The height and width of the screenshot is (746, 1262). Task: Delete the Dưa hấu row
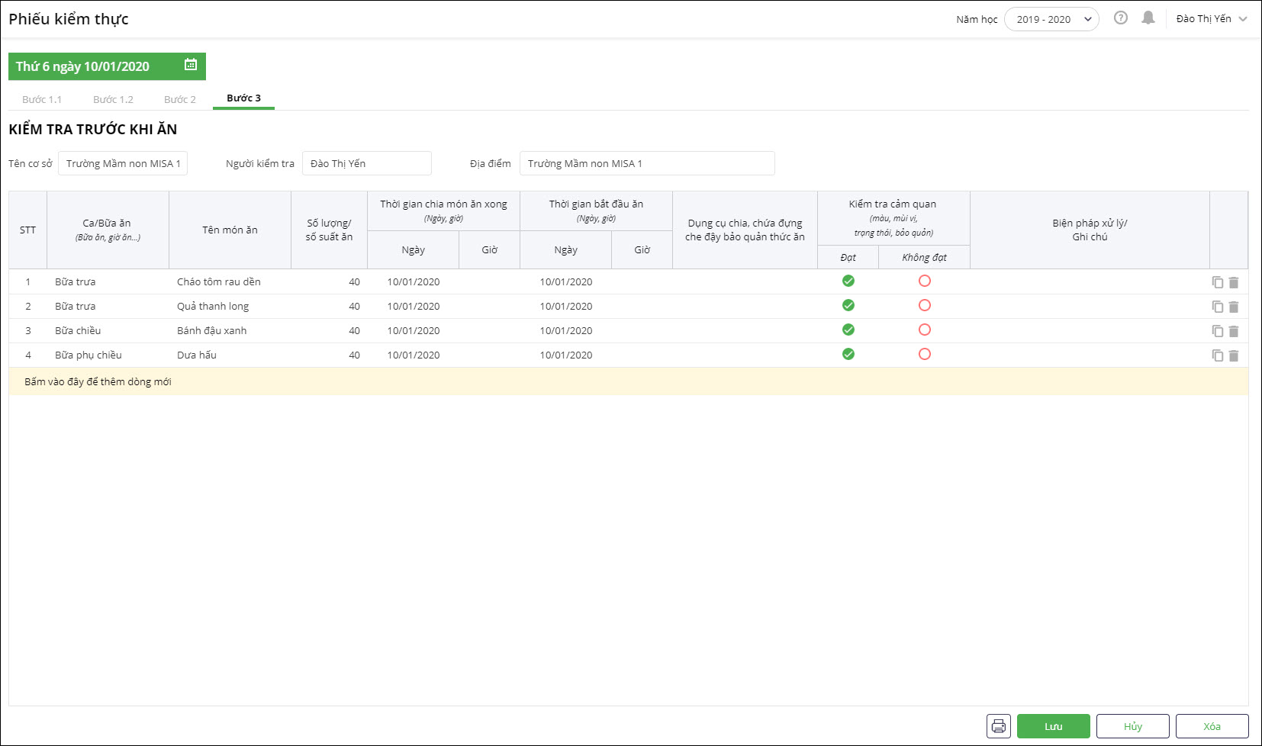tap(1234, 355)
